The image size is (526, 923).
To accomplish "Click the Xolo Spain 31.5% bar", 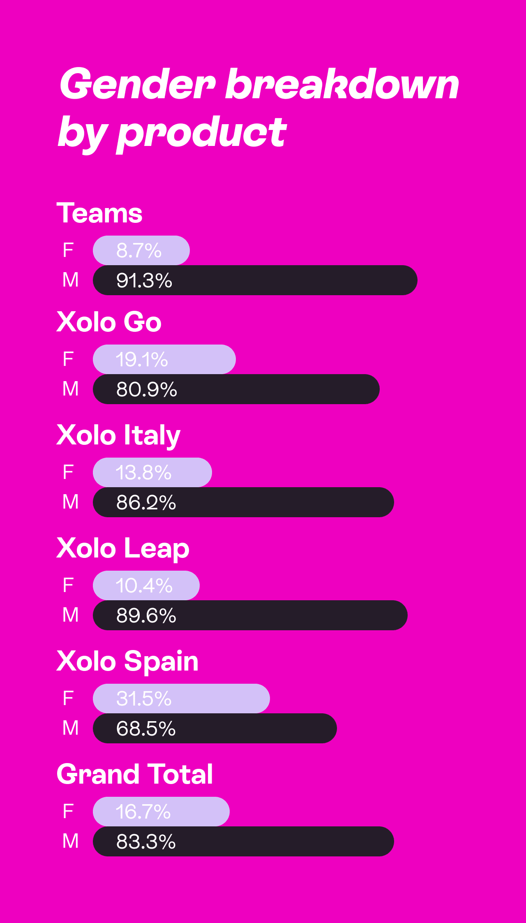I will [x=181, y=699].
